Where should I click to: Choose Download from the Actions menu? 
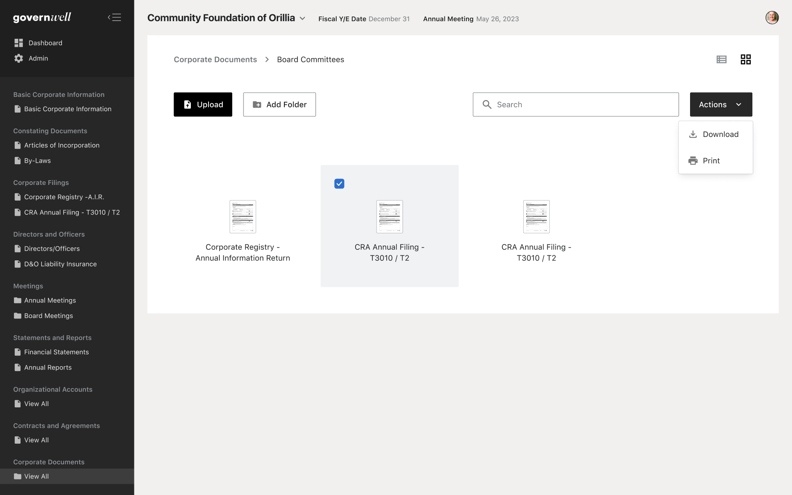tap(720, 134)
